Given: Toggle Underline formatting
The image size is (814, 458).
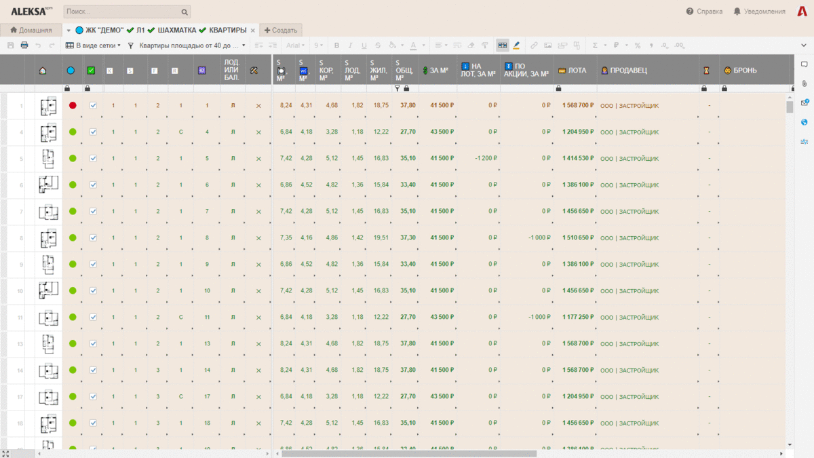Looking at the screenshot, I should click(364, 45).
